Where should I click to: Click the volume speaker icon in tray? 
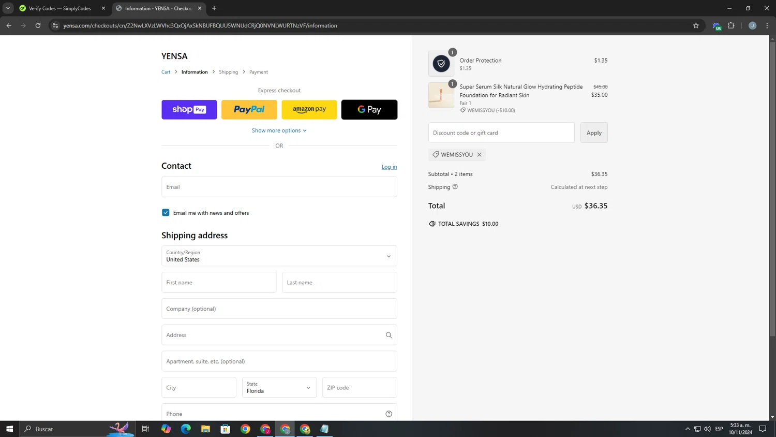(707, 429)
